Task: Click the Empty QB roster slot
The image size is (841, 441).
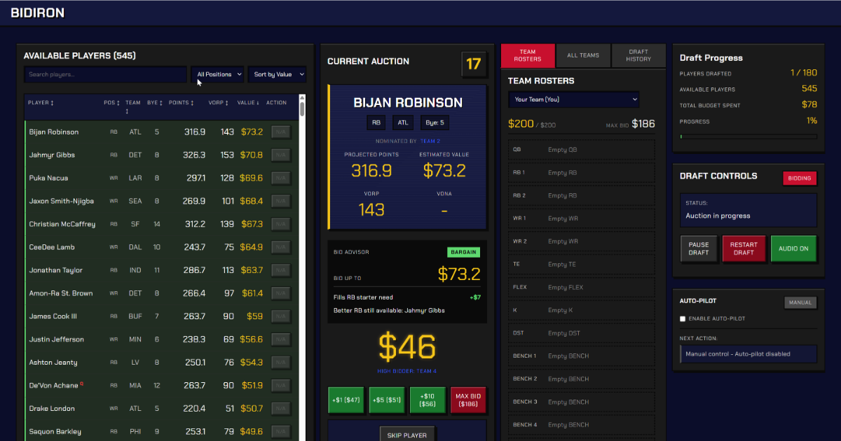Action: [581, 149]
